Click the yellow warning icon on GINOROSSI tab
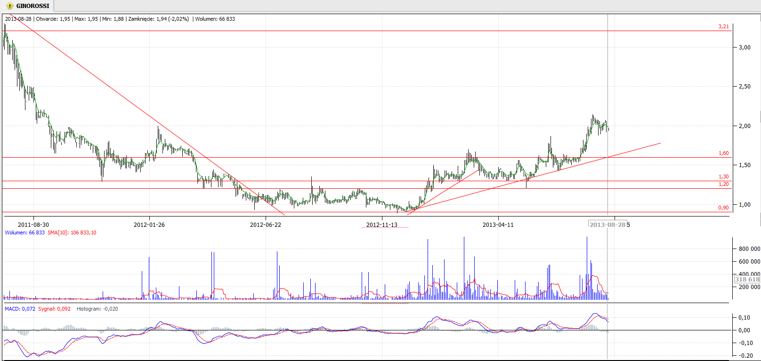 pyautogui.click(x=10, y=6)
